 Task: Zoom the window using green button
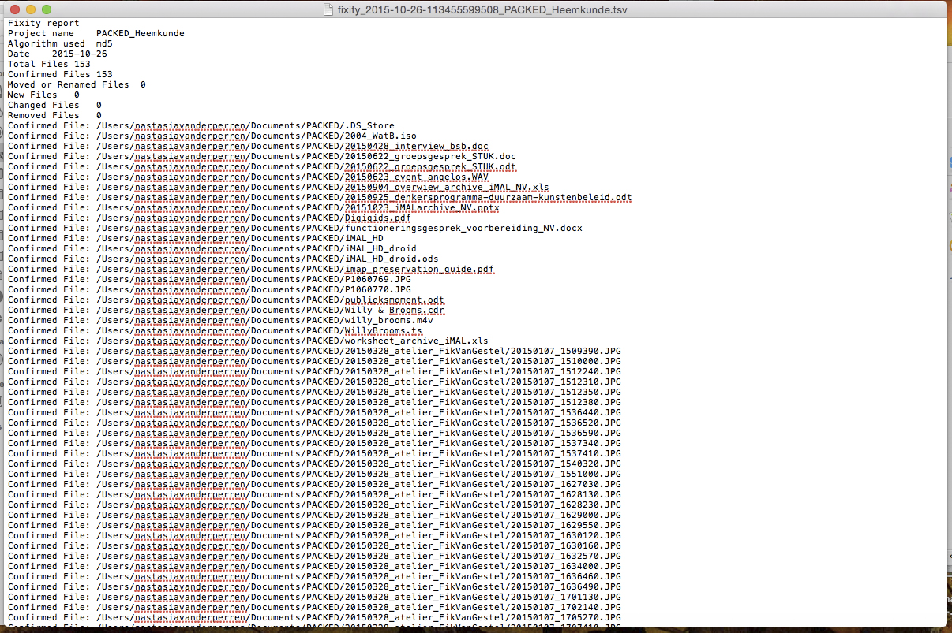[46, 9]
